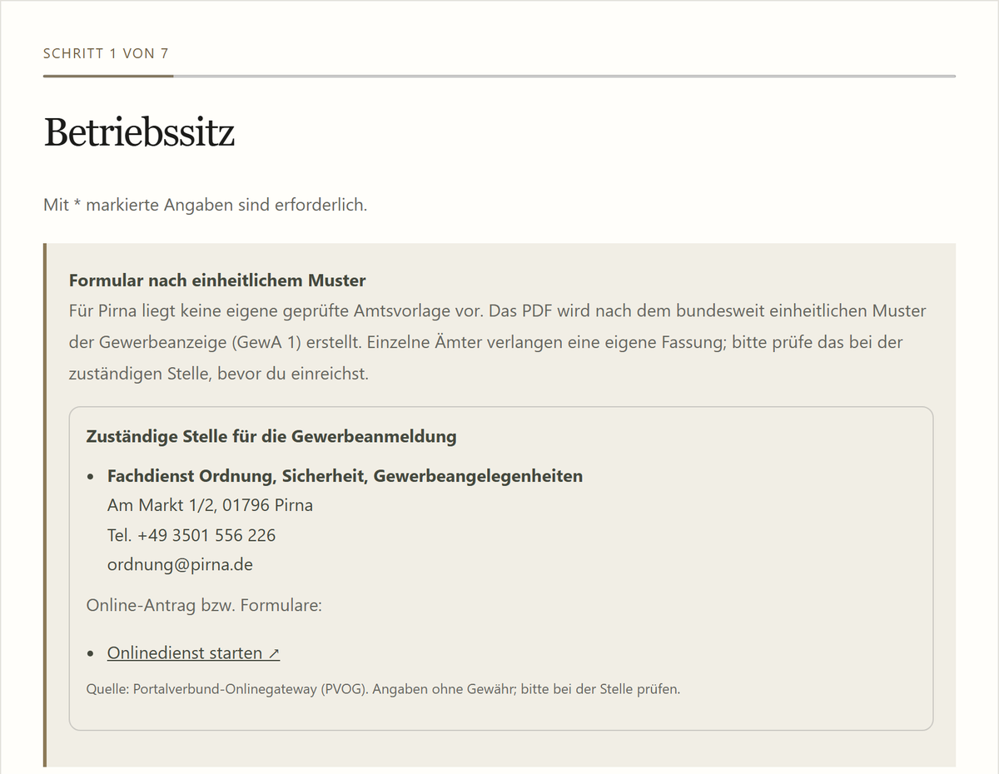Click the bullet point before Onlinedienst starten

pyautogui.click(x=90, y=654)
